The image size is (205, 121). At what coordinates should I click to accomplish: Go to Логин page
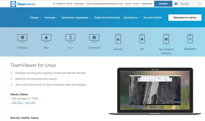point(128,4)
